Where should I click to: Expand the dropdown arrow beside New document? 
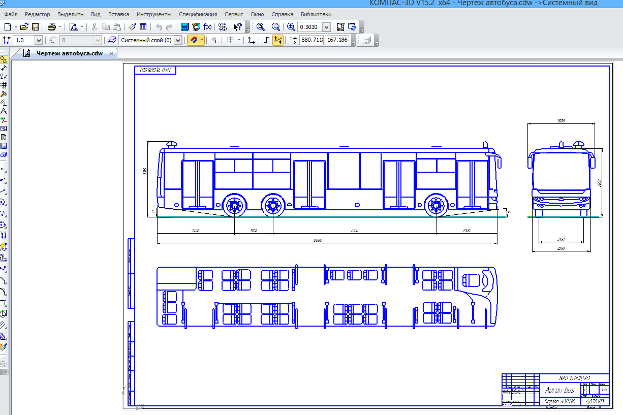click(x=15, y=27)
